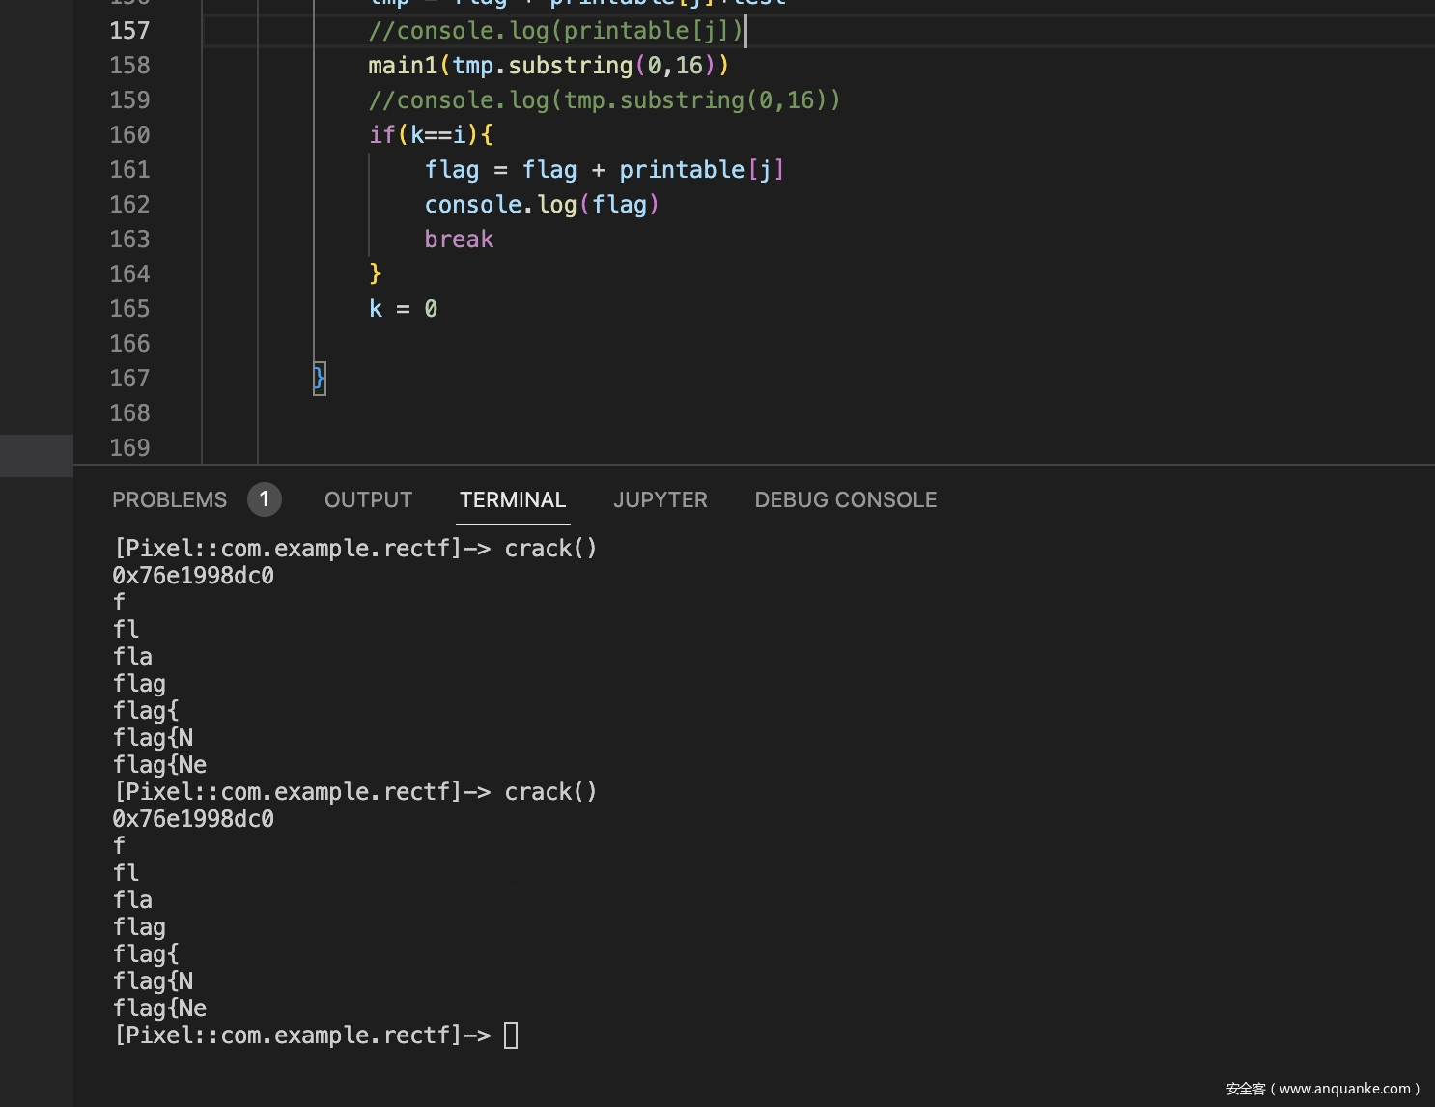Click line number 160 in the gutter
The width and height of the screenshot is (1435, 1107).
pos(129,135)
